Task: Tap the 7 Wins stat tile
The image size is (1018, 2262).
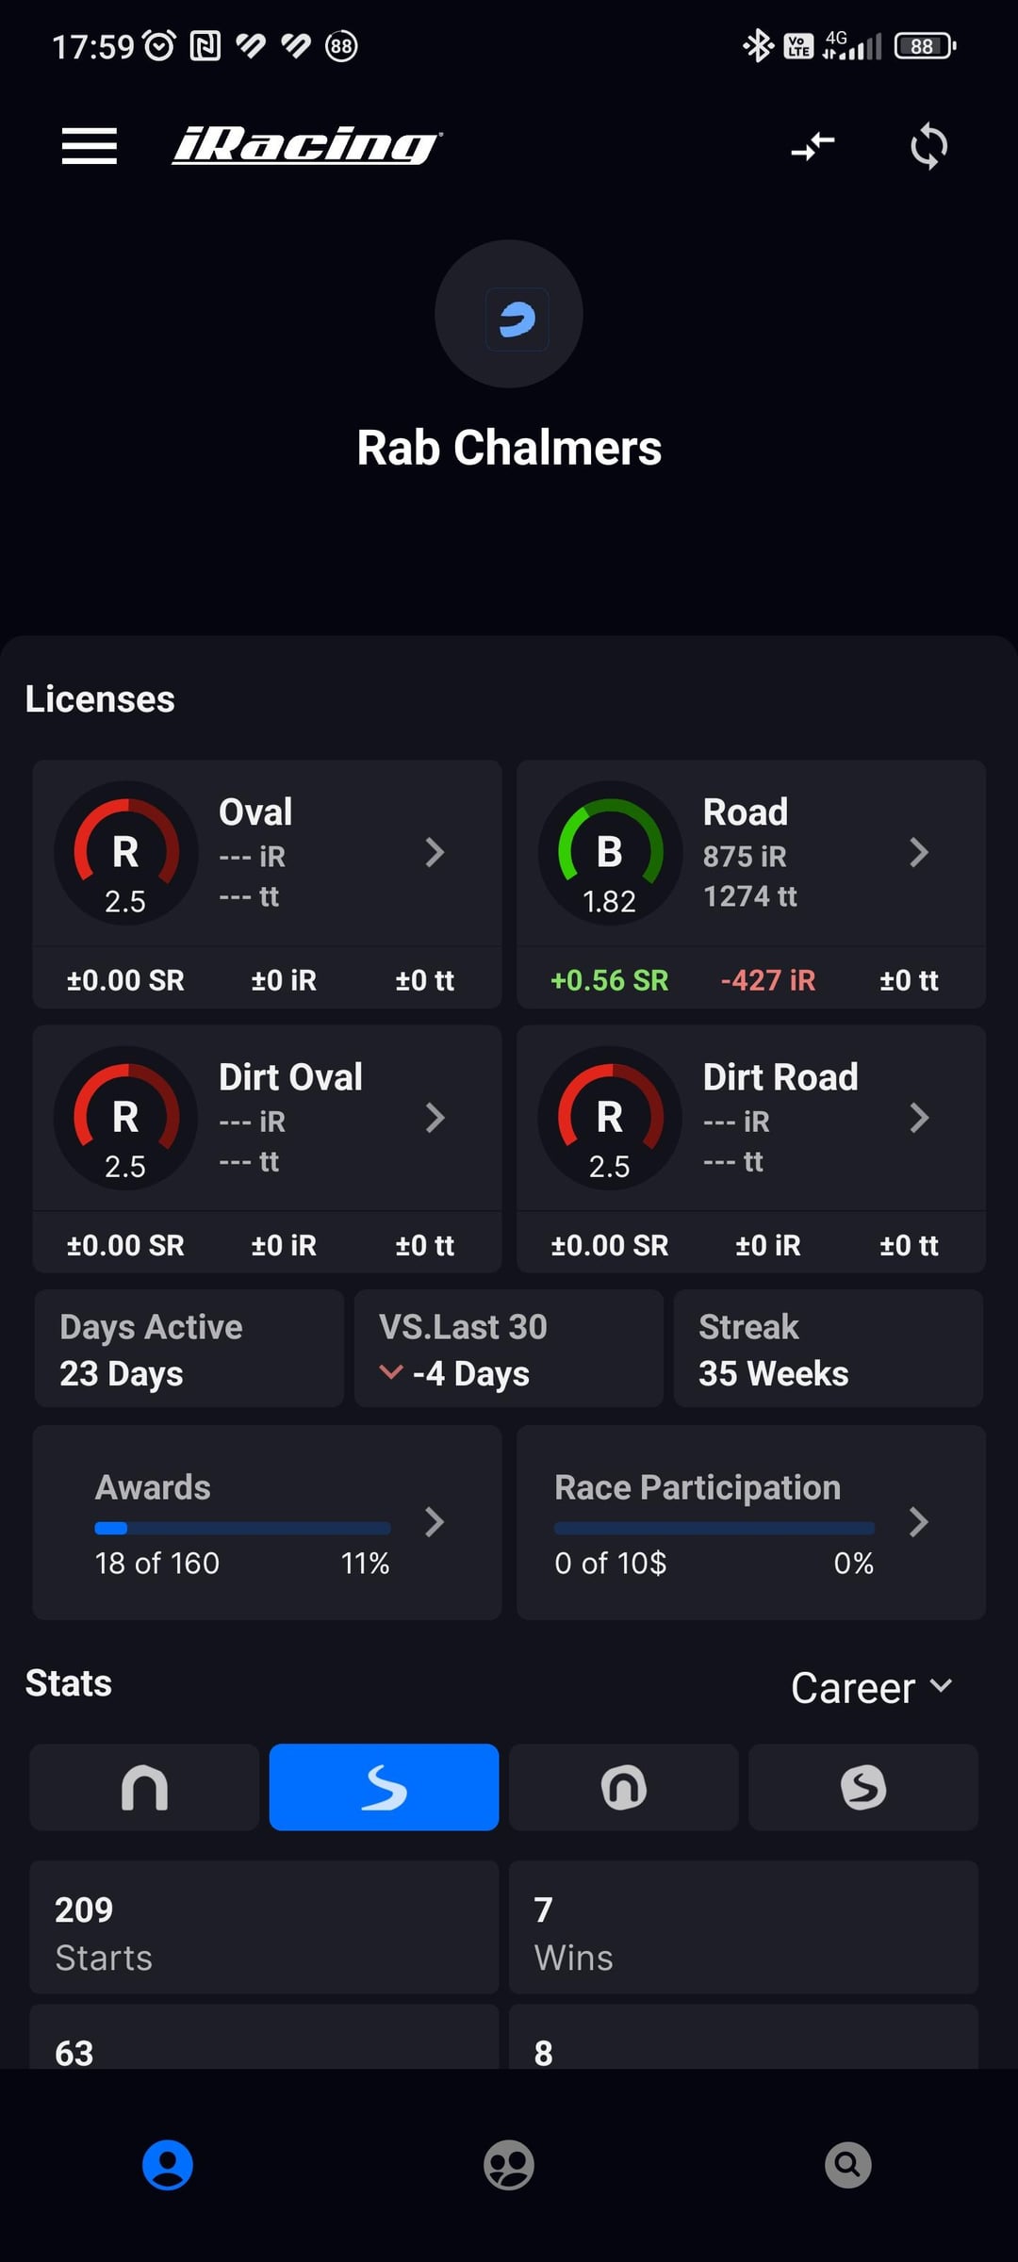Action: 744,1926
